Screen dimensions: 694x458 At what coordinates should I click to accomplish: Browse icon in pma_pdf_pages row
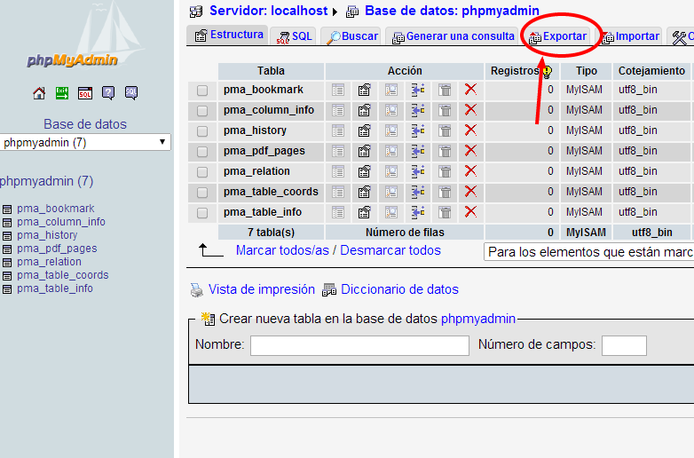tap(338, 151)
